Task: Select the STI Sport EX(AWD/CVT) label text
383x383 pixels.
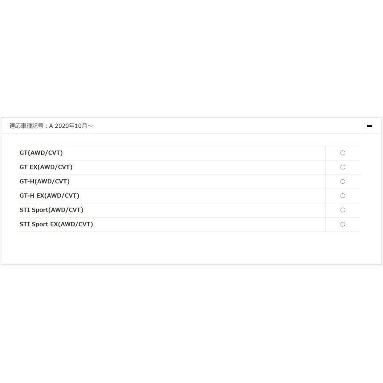Action: [56, 224]
